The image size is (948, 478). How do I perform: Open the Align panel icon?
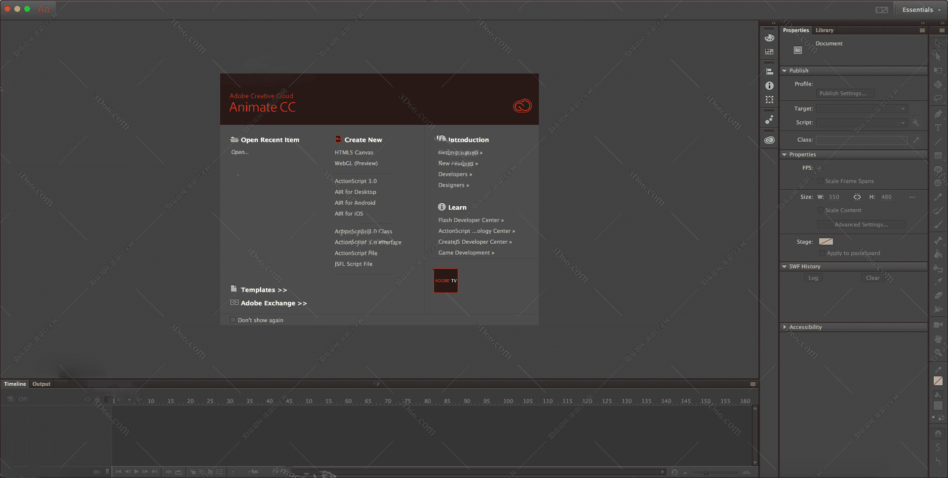click(x=769, y=72)
